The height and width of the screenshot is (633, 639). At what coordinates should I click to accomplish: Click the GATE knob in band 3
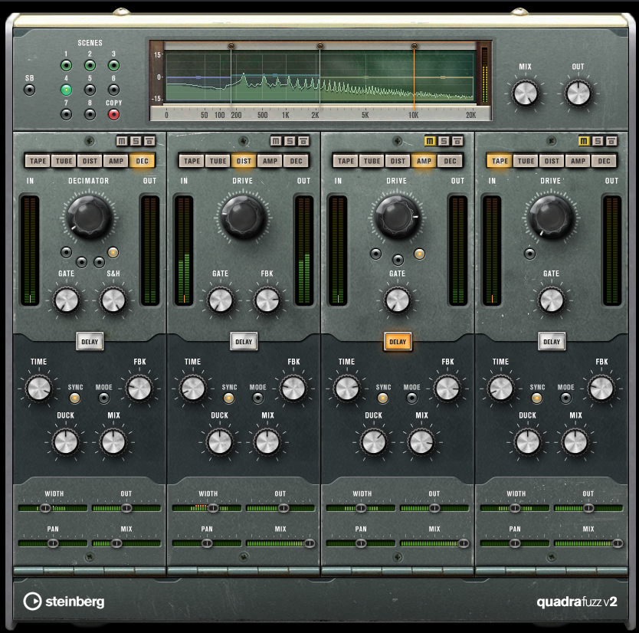(x=398, y=301)
